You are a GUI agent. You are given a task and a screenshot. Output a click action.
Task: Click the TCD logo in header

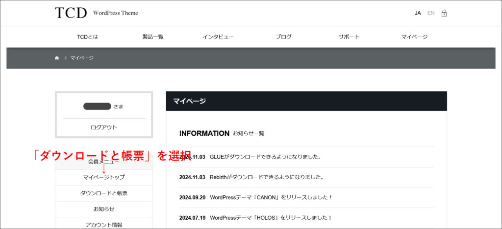point(71,13)
